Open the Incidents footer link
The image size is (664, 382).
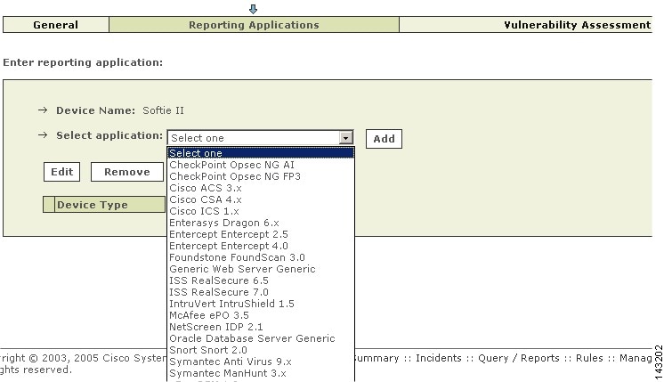438,358
